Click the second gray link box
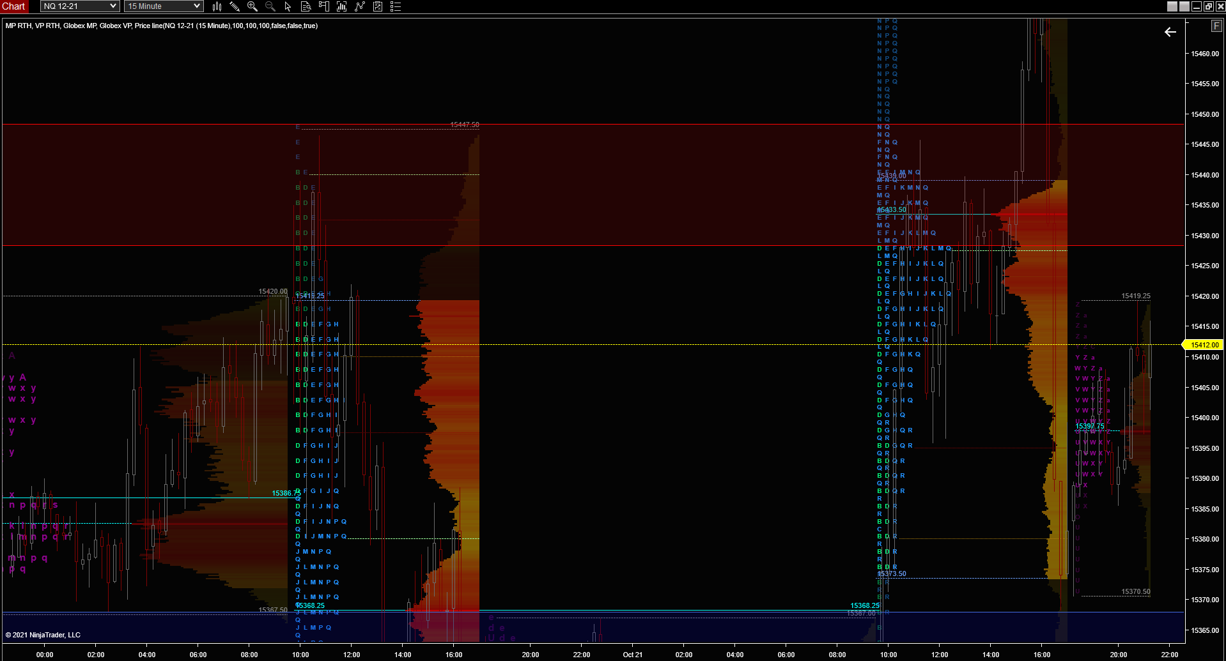The width and height of the screenshot is (1226, 661). (1184, 6)
